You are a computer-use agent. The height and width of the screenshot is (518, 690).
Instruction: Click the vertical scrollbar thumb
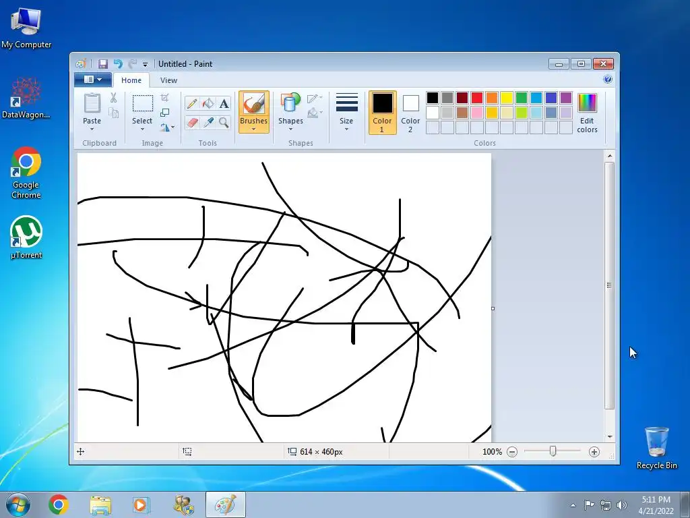[609, 285]
